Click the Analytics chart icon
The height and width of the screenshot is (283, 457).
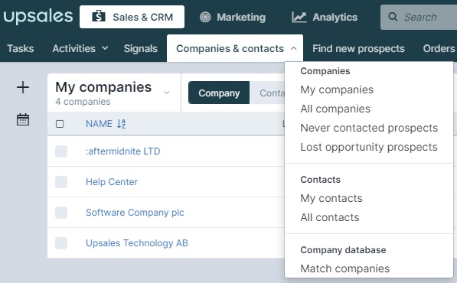pyautogui.click(x=299, y=17)
